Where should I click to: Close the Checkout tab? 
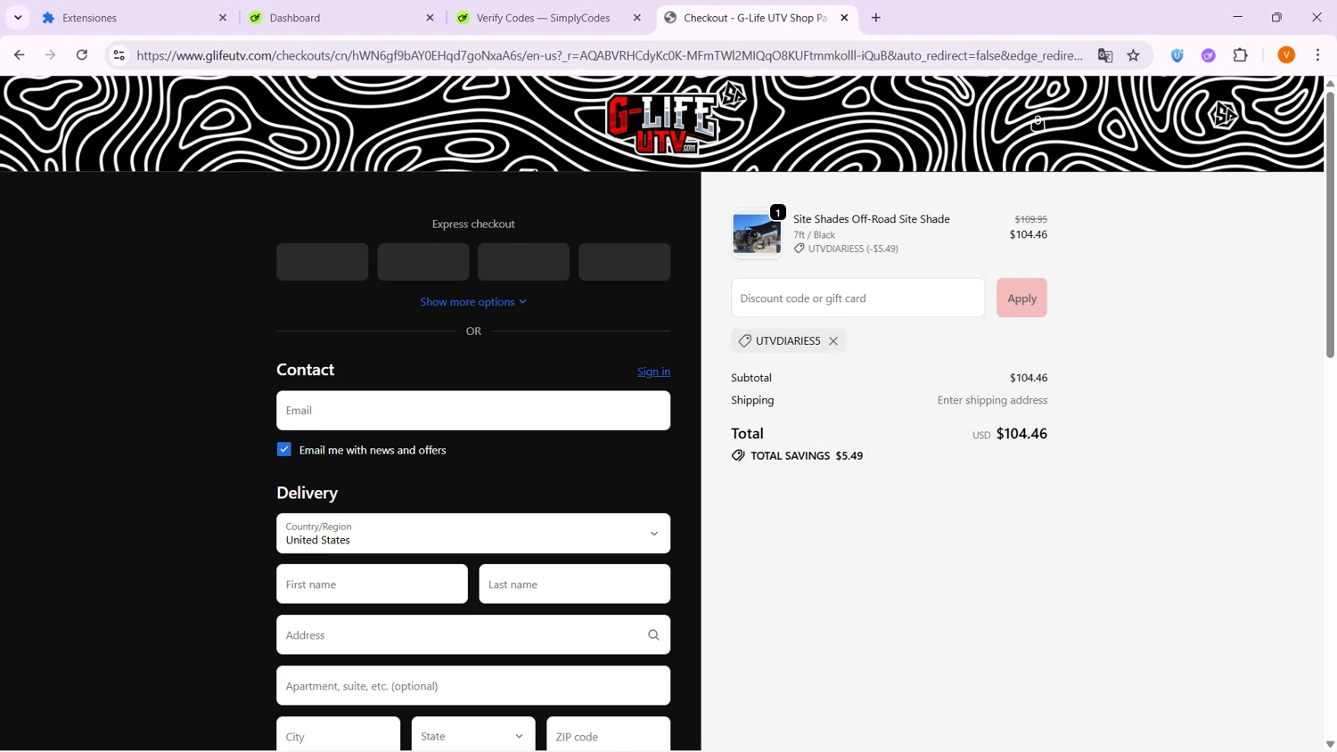(844, 18)
